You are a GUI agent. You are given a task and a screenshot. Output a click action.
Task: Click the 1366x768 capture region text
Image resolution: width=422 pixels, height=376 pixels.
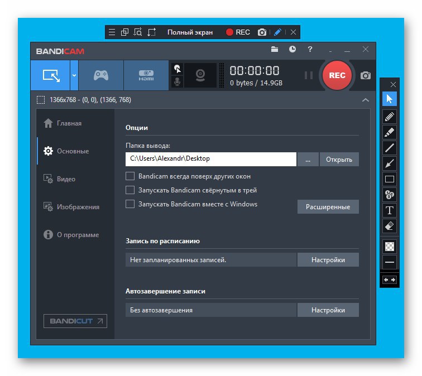click(90, 100)
